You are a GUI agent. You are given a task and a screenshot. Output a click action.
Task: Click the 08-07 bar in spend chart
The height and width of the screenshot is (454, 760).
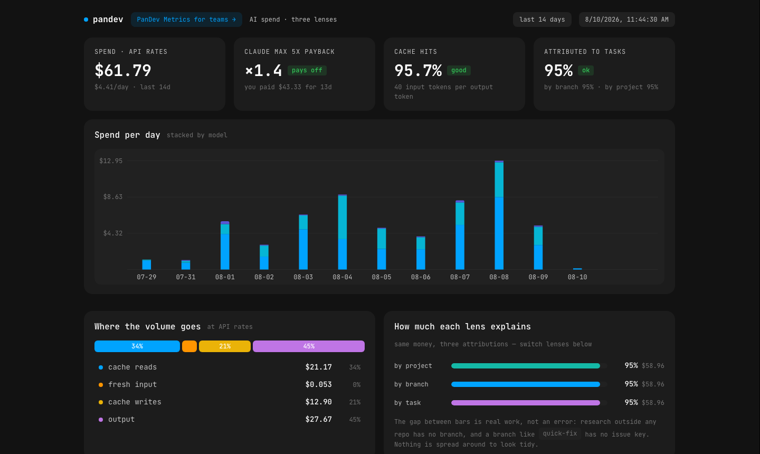click(460, 235)
